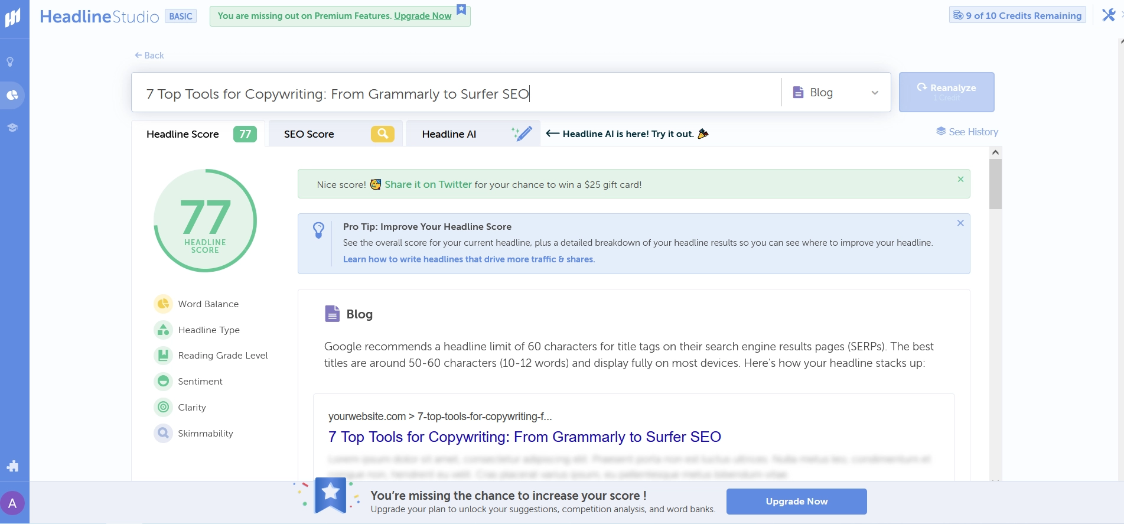Viewport: 1124px width, 524px height.
Task: Click the Word Balance pie icon
Action: coord(163,304)
